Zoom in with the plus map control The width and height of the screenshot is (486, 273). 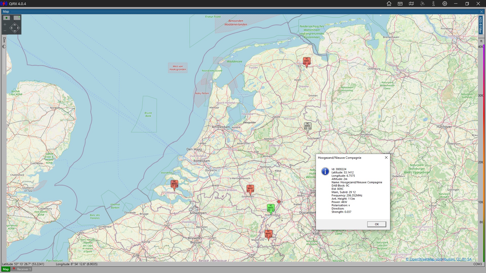(x=5, y=25)
